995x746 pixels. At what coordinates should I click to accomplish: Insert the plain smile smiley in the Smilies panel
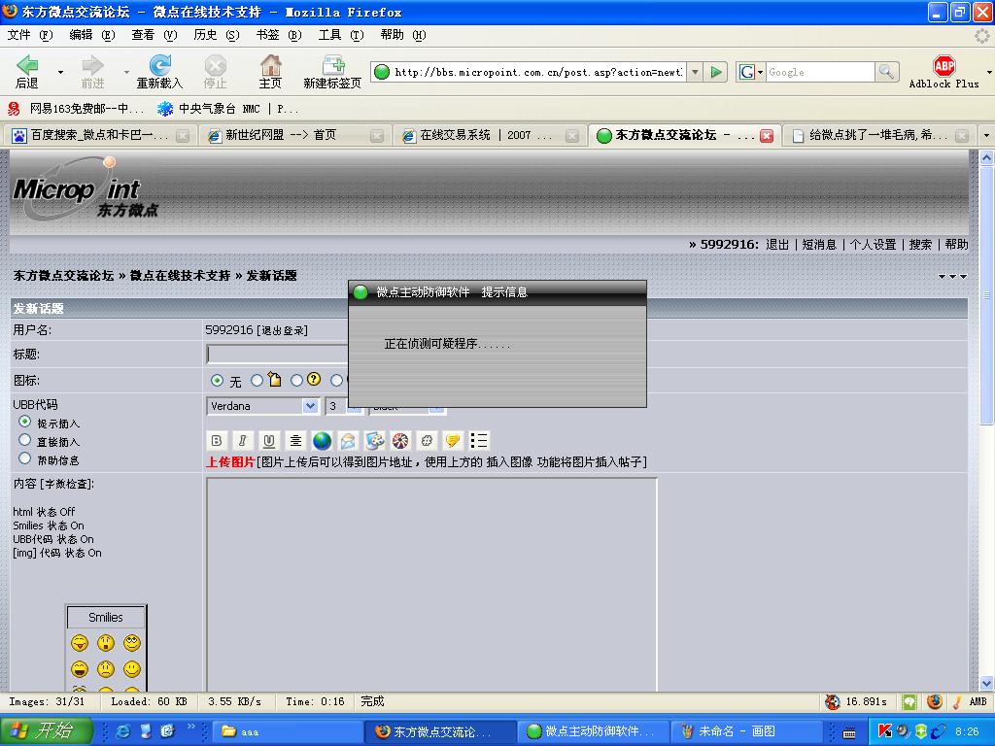pos(132,669)
